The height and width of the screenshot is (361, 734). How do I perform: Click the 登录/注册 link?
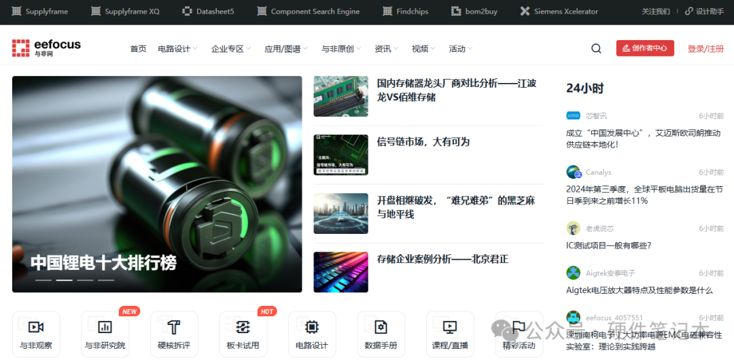[705, 49]
